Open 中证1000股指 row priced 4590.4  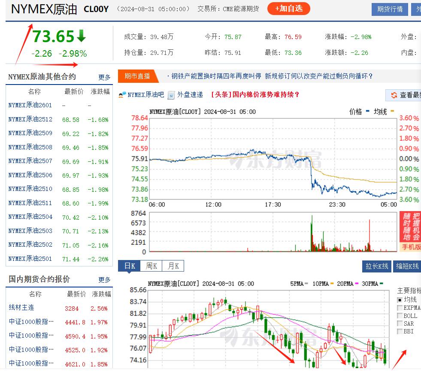31,336
